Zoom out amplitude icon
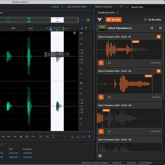Screen dimensions: 165x165 pos(47,137)
